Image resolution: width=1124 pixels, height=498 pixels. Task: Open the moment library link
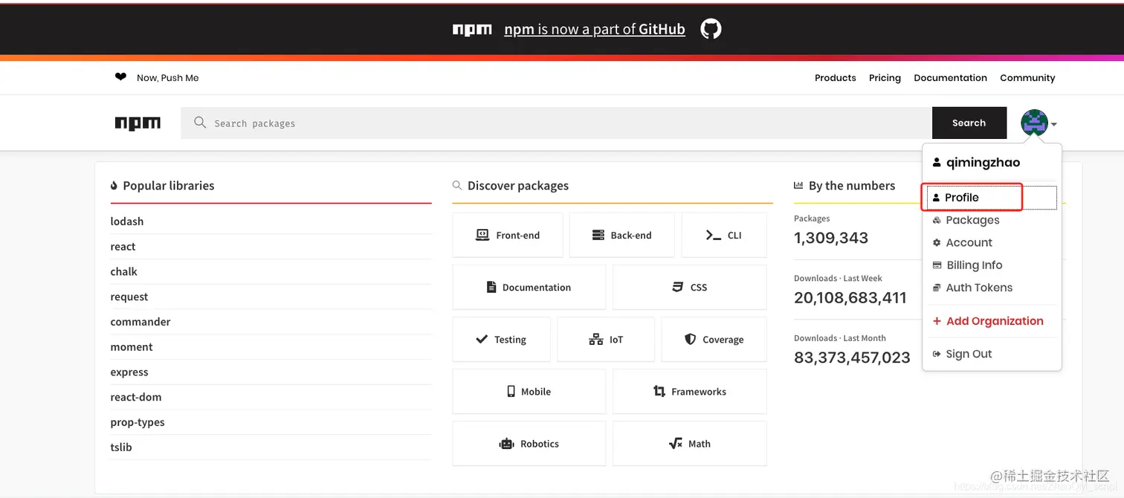pyautogui.click(x=132, y=347)
